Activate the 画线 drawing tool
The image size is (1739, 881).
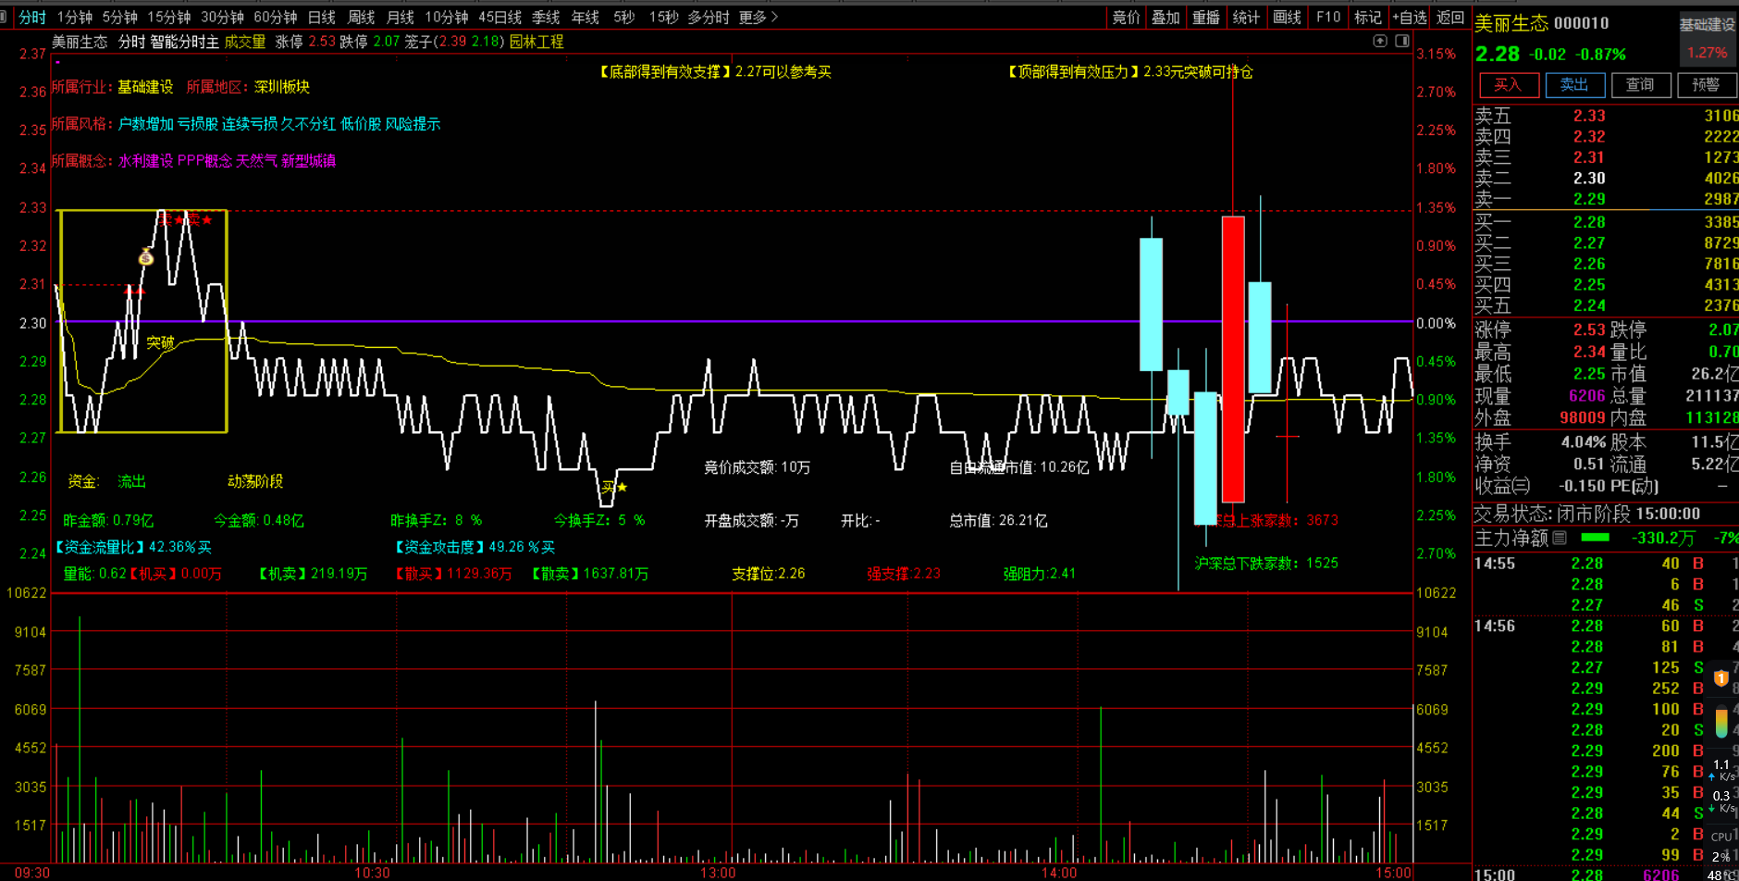(1287, 17)
